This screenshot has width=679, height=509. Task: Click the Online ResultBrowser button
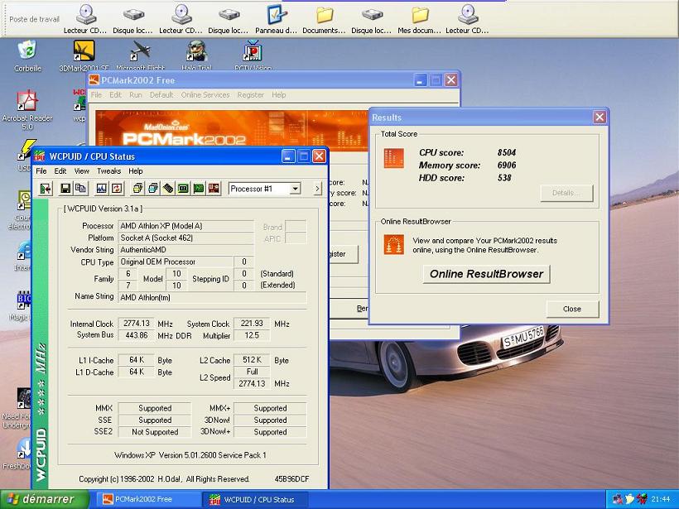click(x=486, y=274)
